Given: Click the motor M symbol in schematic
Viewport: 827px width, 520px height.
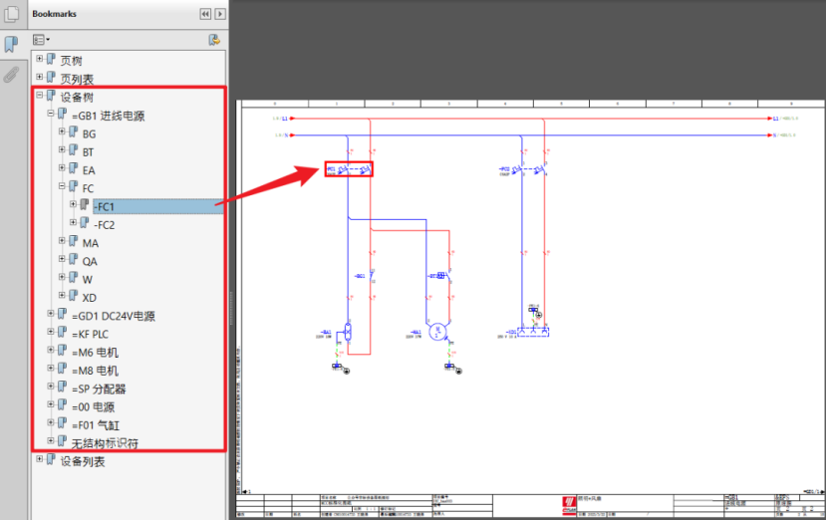Looking at the screenshot, I should point(437,332).
